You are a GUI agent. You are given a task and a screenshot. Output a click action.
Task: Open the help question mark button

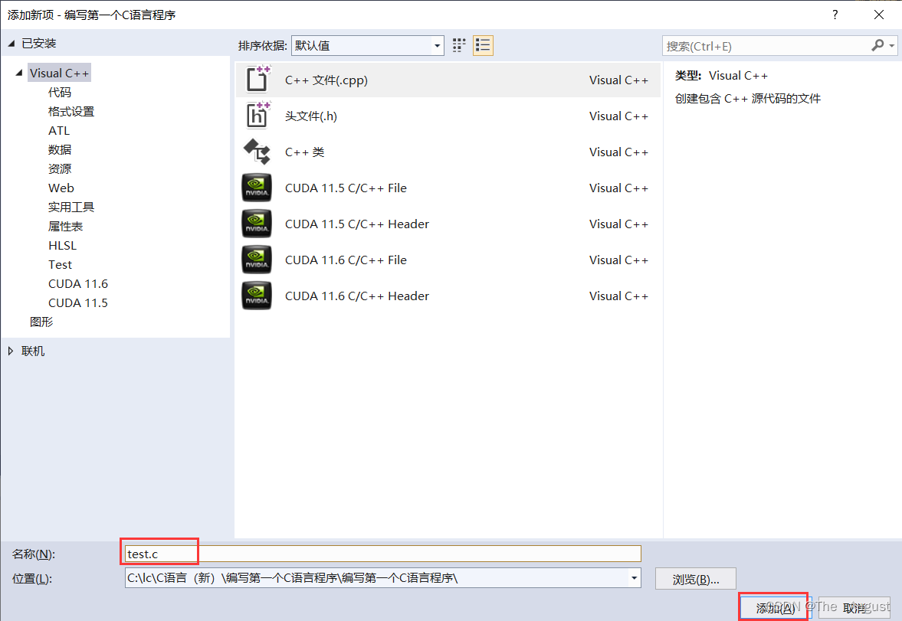point(835,15)
